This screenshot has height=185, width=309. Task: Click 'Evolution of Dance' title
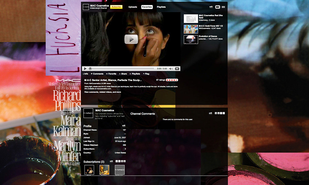click(x=208, y=36)
